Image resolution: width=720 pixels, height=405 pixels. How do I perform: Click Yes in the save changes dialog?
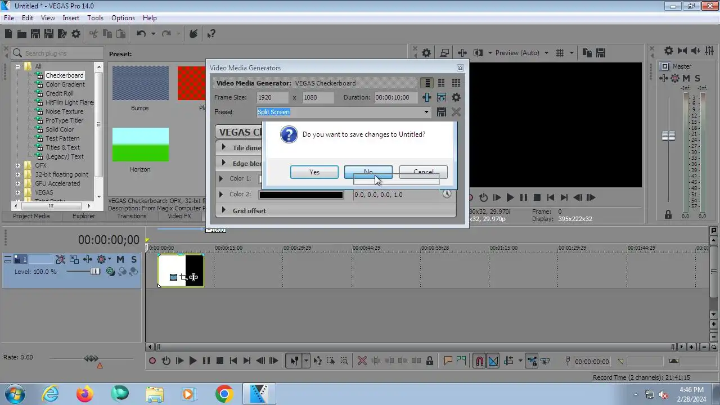[314, 172]
